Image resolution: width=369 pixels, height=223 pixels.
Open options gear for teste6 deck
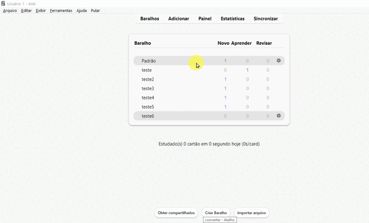coord(279,116)
